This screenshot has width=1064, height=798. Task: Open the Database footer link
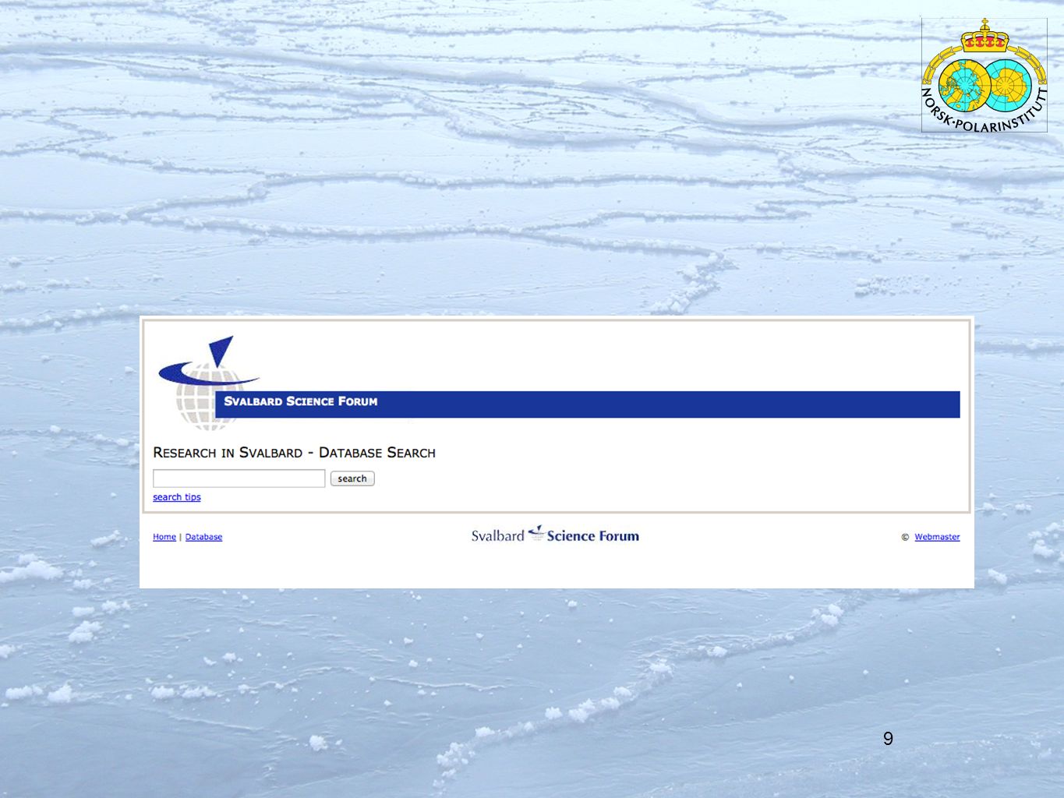pos(203,537)
